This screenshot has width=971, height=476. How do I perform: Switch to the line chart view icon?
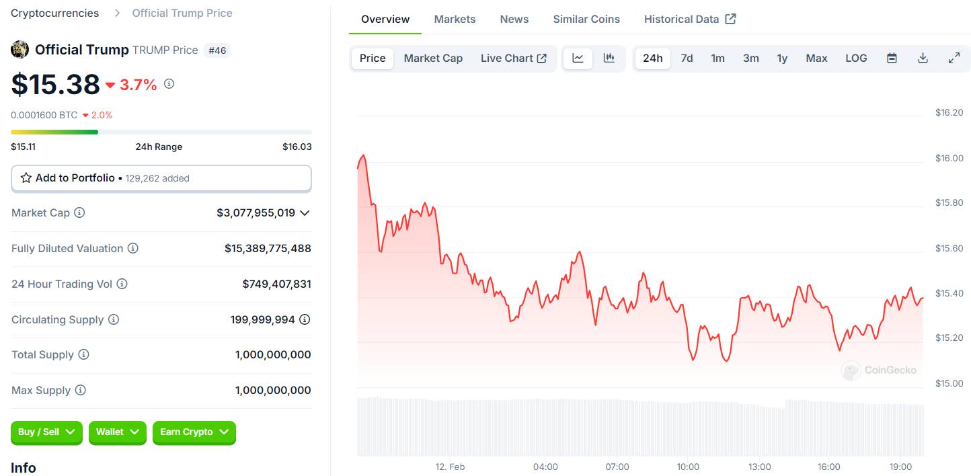[578, 58]
